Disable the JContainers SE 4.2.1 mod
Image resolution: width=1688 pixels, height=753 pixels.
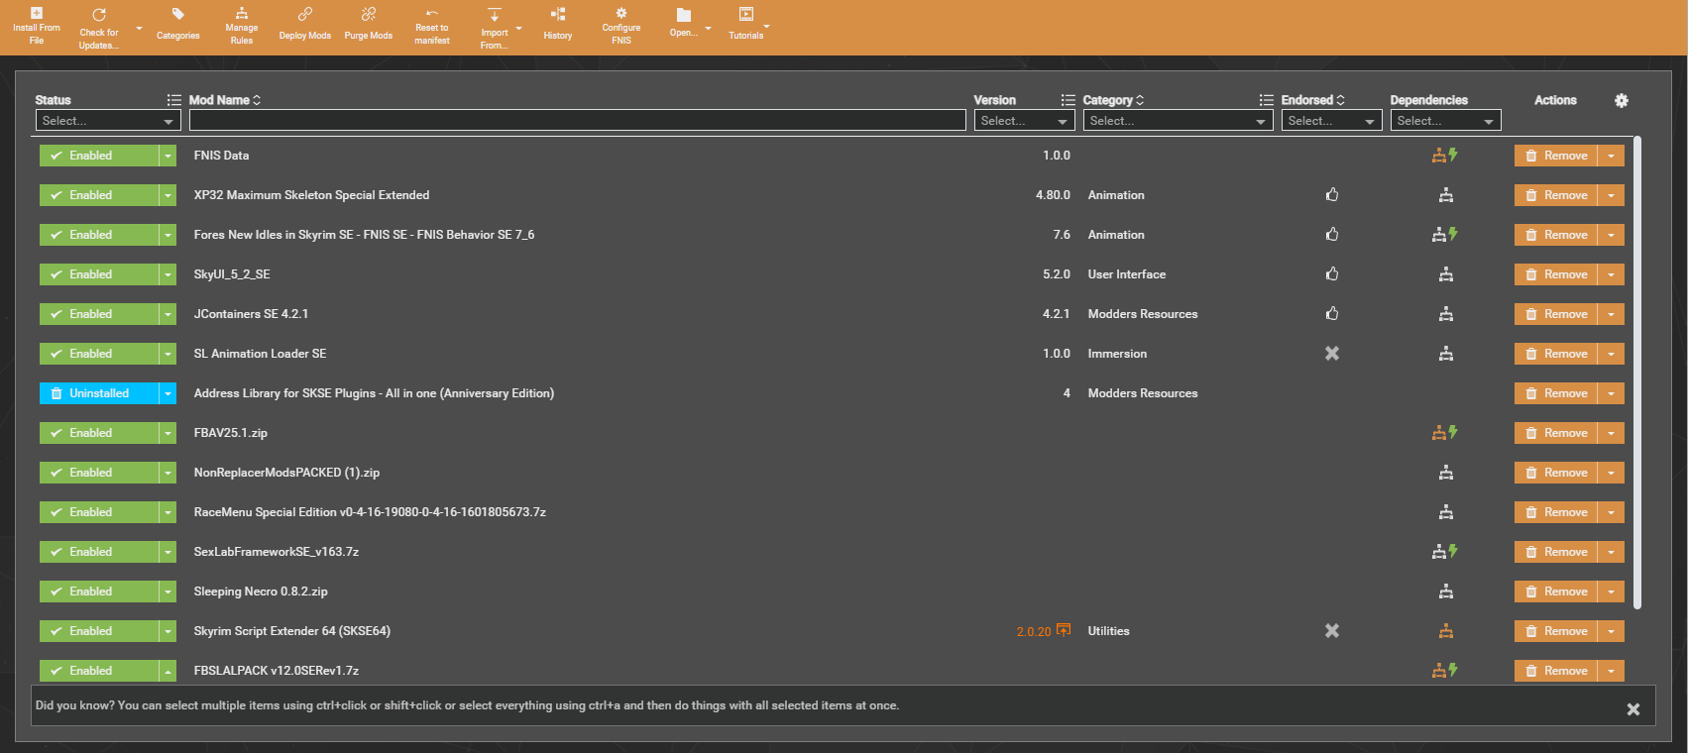click(99, 314)
